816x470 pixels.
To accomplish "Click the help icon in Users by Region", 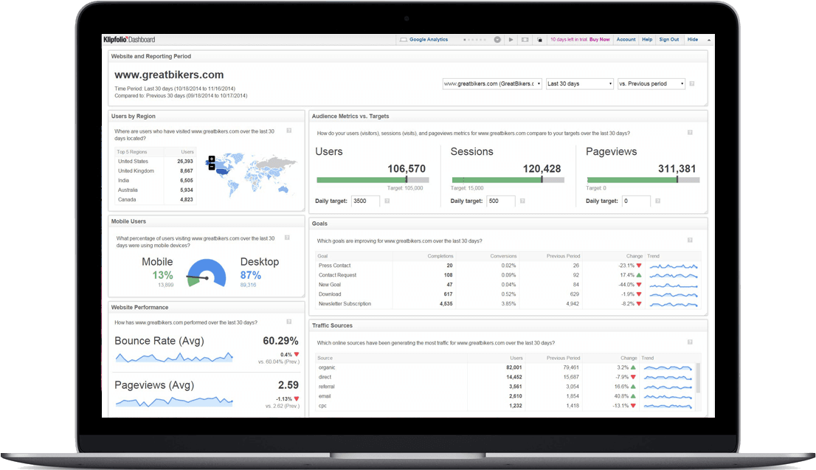I will point(288,131).
